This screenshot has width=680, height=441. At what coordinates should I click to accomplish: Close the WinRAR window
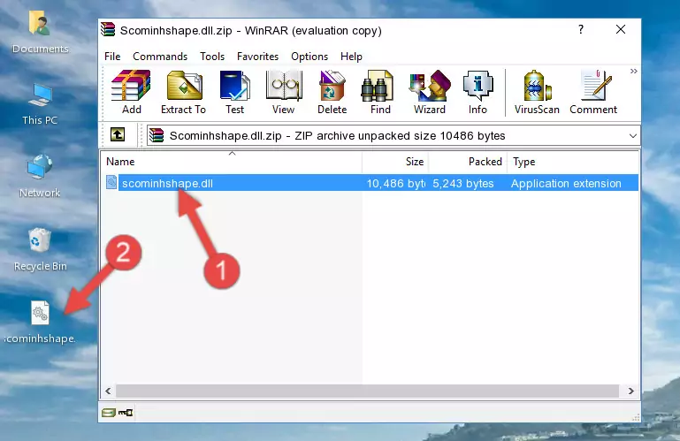621,29
